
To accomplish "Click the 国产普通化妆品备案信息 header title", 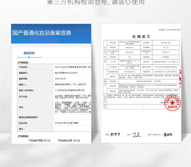I will tap(42, 33).
